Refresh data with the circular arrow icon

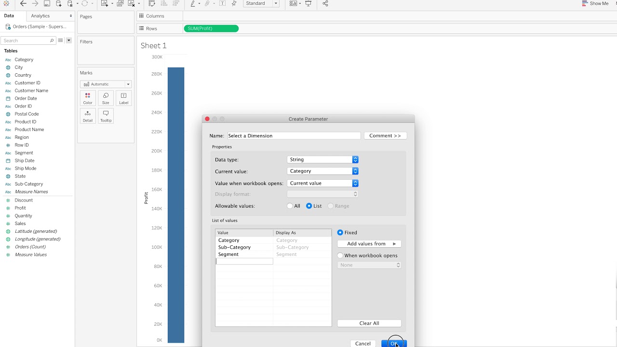(84, 3)
